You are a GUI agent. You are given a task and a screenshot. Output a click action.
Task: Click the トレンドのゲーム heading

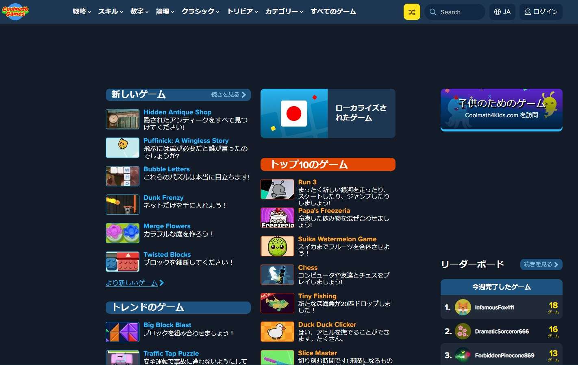click(178, 308)
